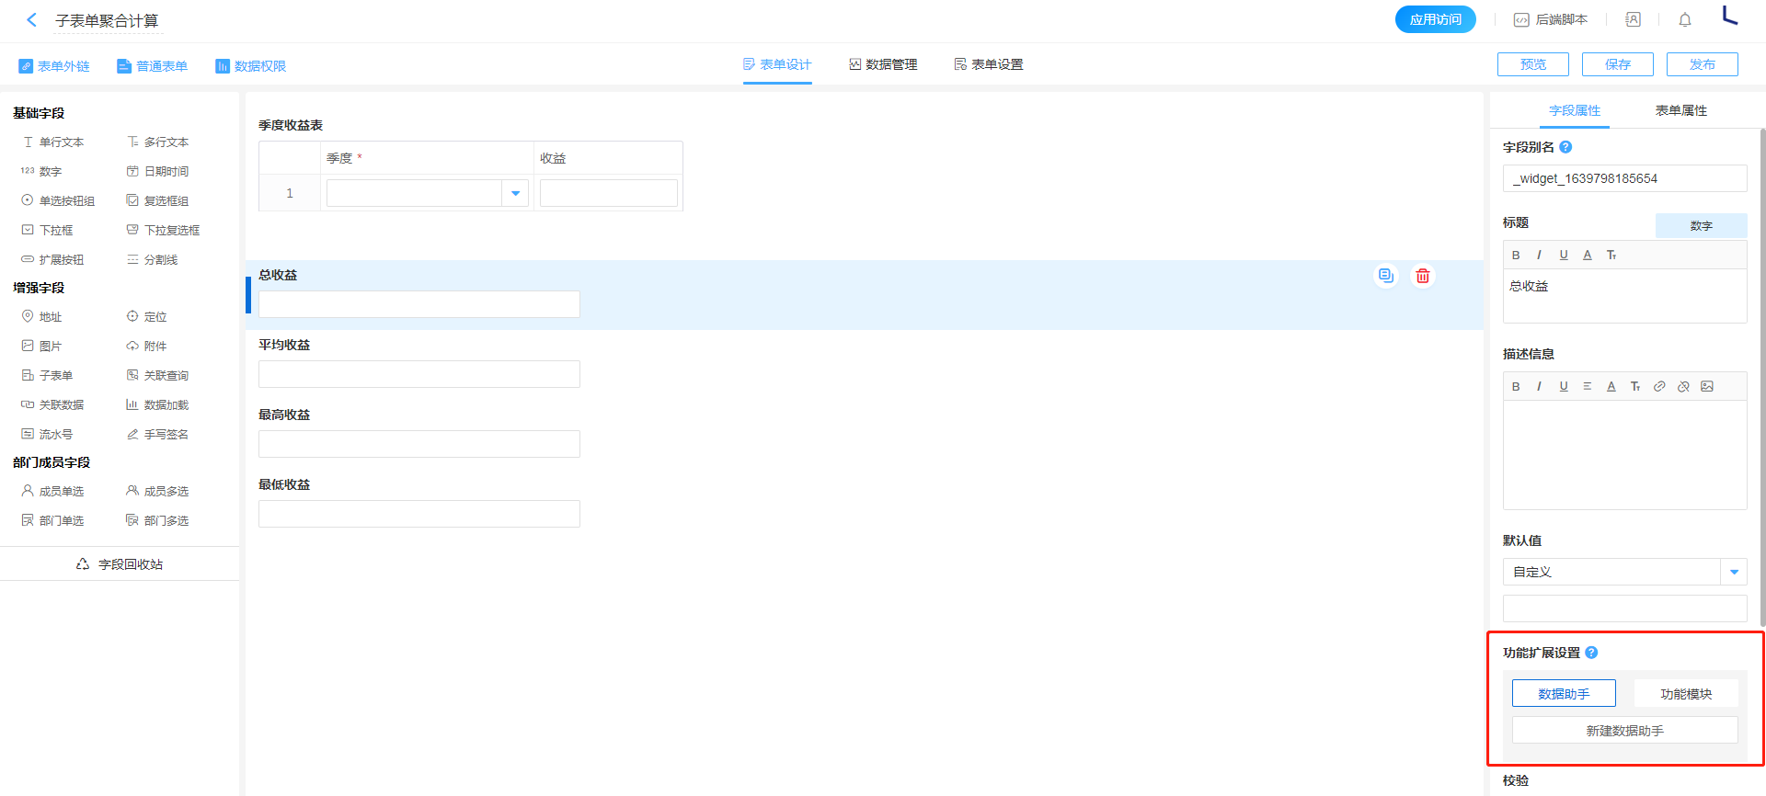
Task: Click the delete icon on 总收益 field
Action: click(1422, 276)
